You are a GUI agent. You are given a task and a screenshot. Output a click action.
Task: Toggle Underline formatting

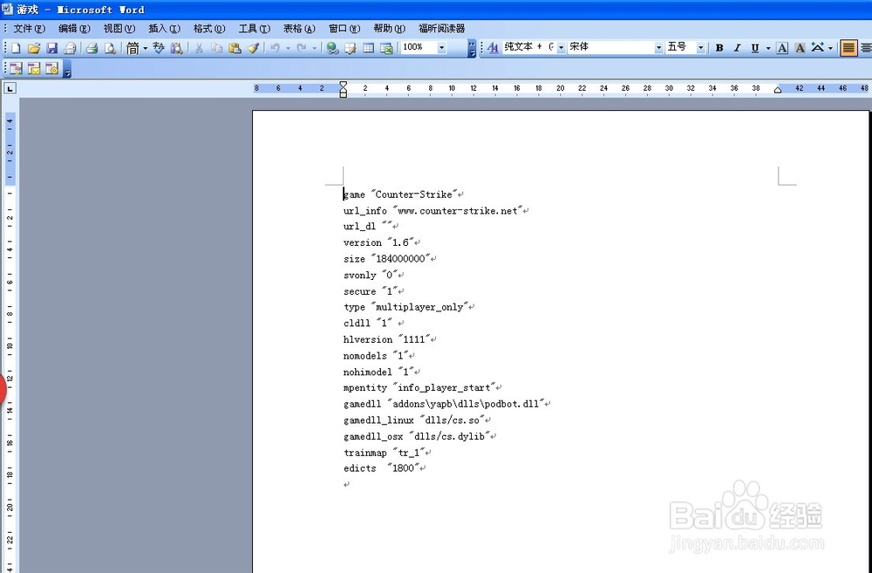[754, 48]
